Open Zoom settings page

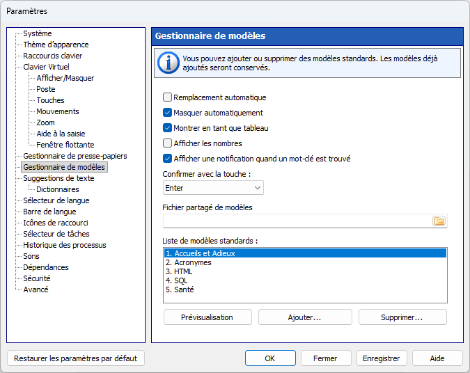[45, 122]
